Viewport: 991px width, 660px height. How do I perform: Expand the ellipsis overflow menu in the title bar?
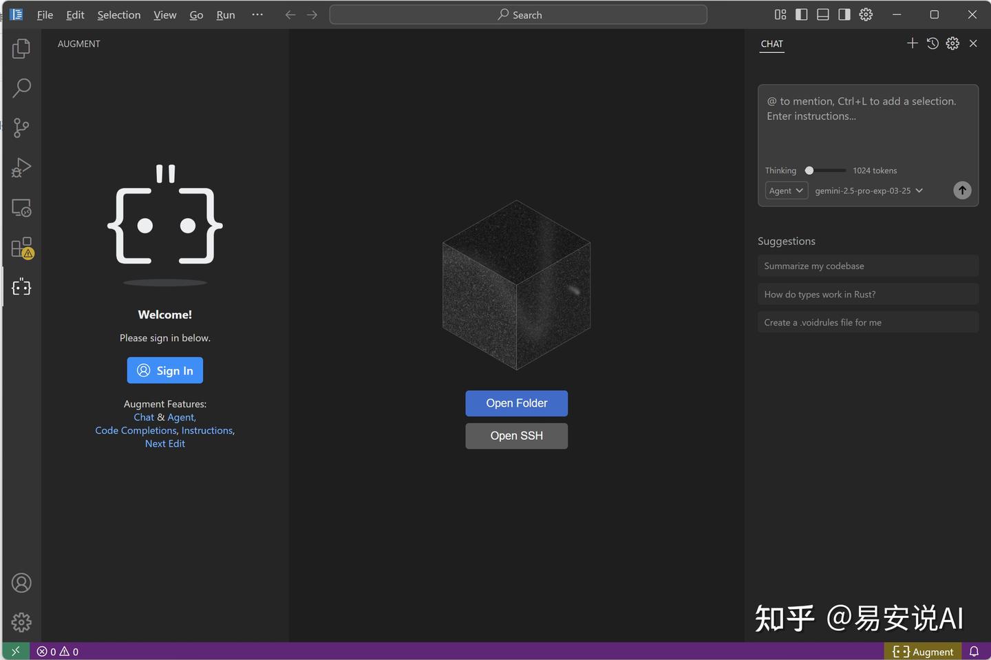257,14
